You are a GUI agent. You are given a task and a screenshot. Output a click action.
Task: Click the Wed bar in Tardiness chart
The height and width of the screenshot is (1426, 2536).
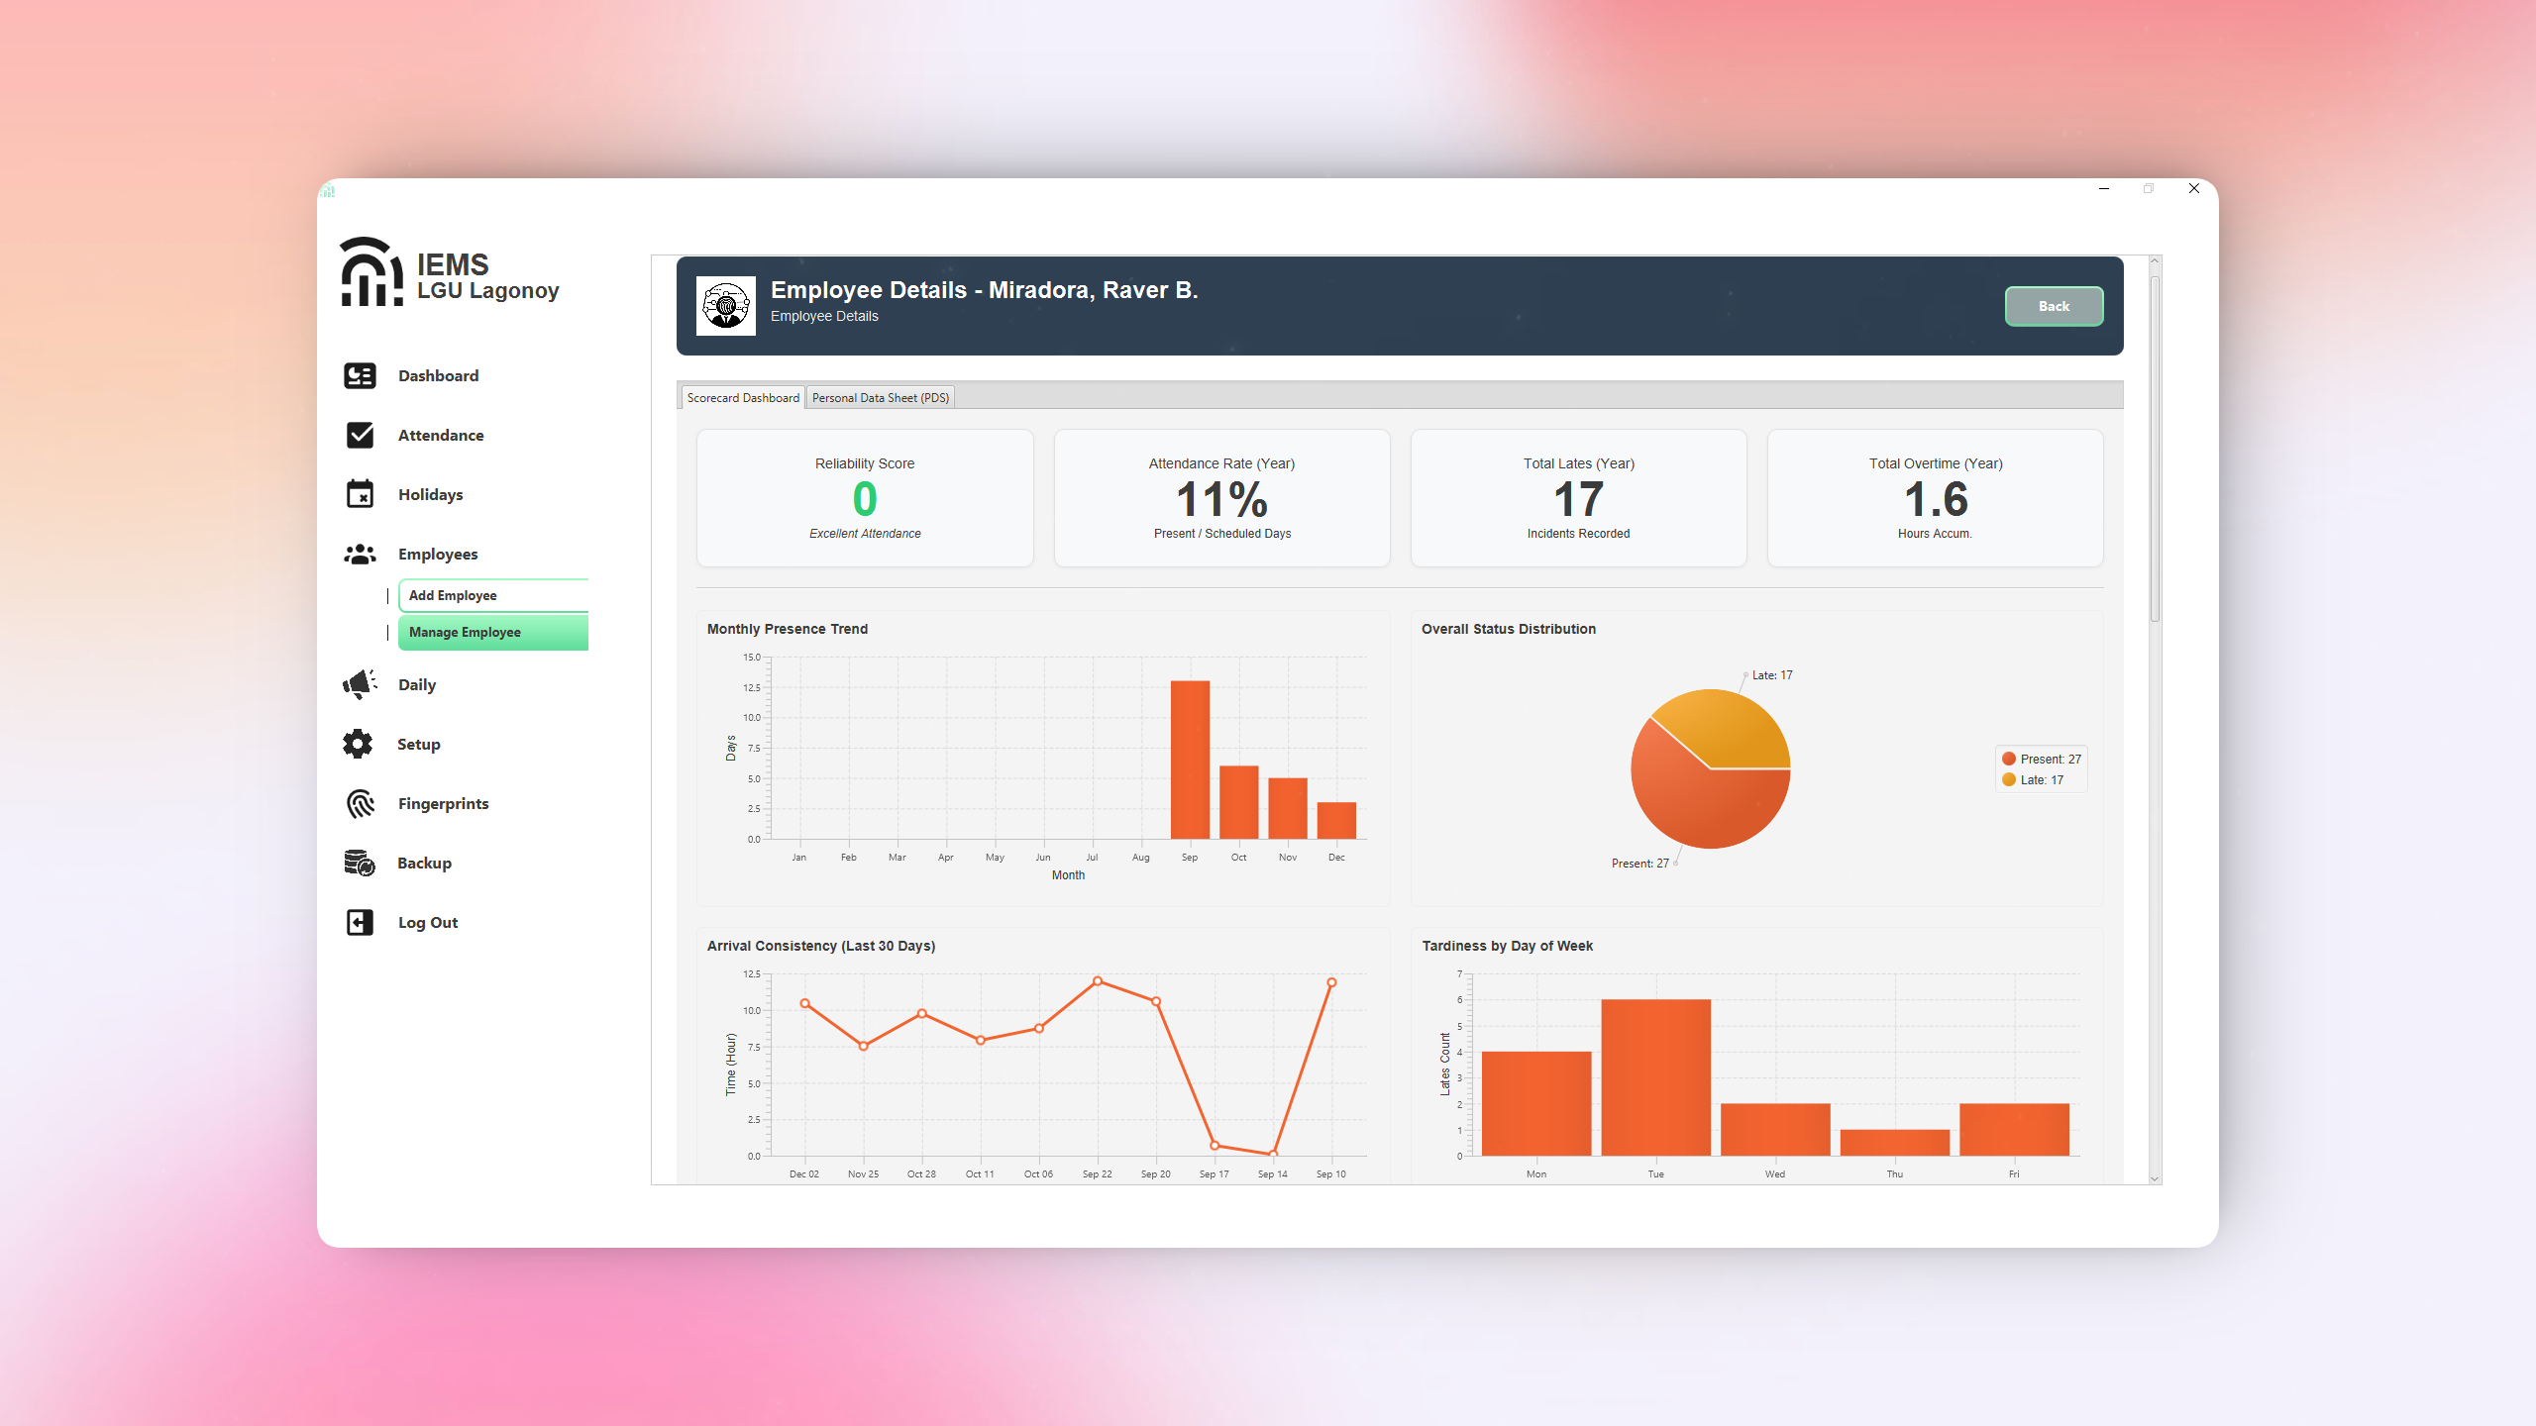(1775, 1129)
